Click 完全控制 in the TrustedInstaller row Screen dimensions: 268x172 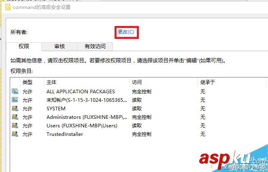[142, 134]
